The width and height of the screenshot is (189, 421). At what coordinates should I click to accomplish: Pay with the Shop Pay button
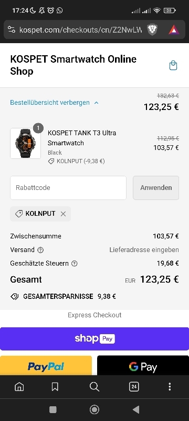94,339
